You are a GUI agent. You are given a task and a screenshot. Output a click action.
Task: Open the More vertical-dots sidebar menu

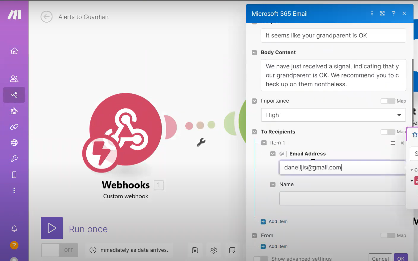tap(14, 191)
